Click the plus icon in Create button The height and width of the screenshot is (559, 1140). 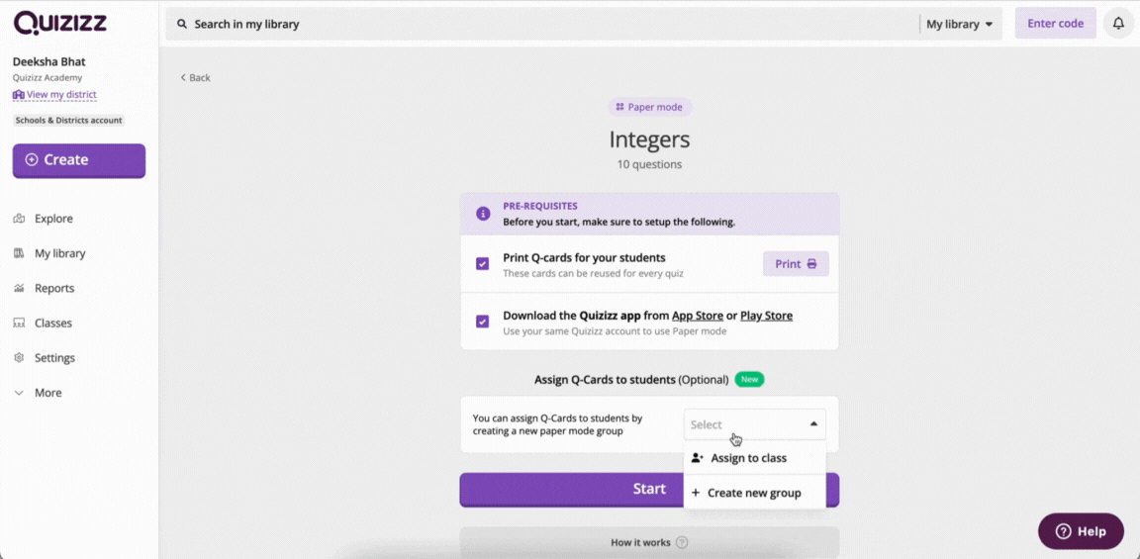click(32, 160)
